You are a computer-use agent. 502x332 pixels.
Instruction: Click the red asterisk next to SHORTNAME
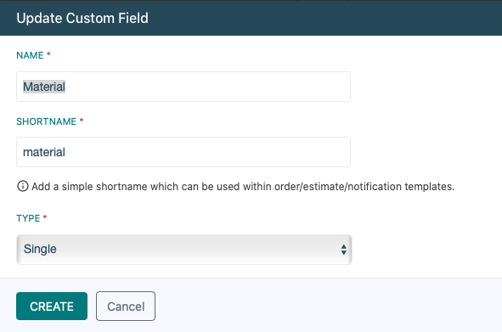click(82, 120)
